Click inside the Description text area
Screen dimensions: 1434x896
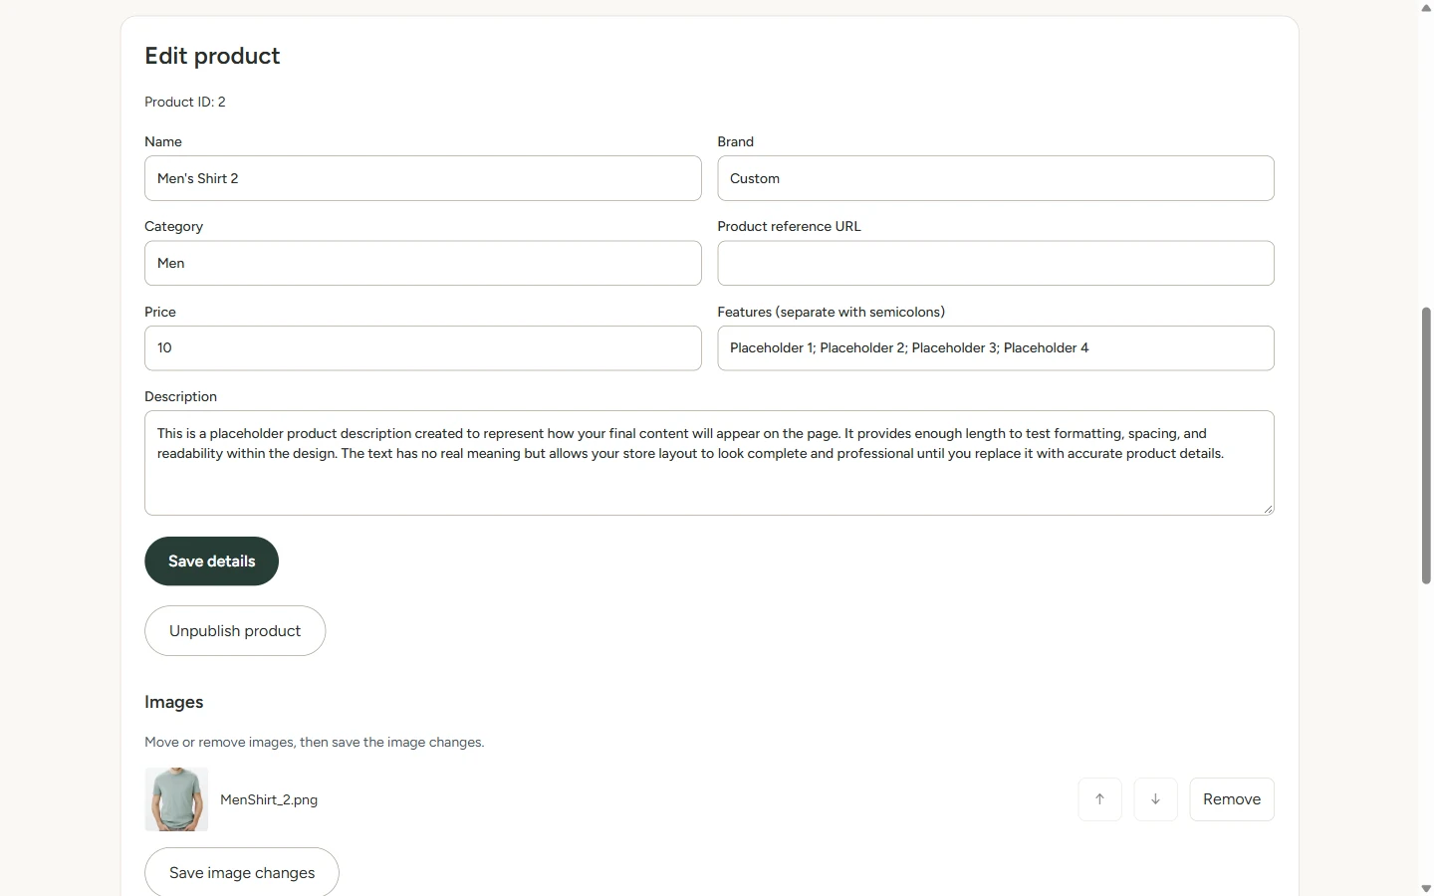709,463
